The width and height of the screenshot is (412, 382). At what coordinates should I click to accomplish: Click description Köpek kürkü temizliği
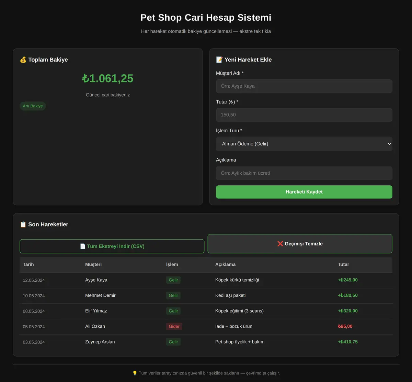pyautogui.click(x=237, y=280)
